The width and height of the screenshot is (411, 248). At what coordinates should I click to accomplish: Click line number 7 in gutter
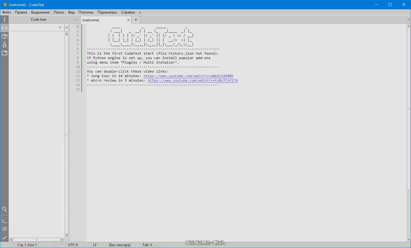(x=78, y=53)
